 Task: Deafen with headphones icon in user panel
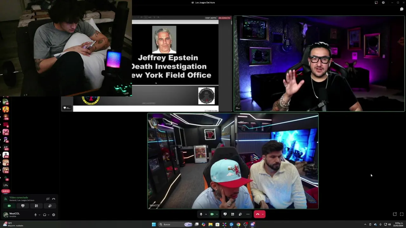44,215
